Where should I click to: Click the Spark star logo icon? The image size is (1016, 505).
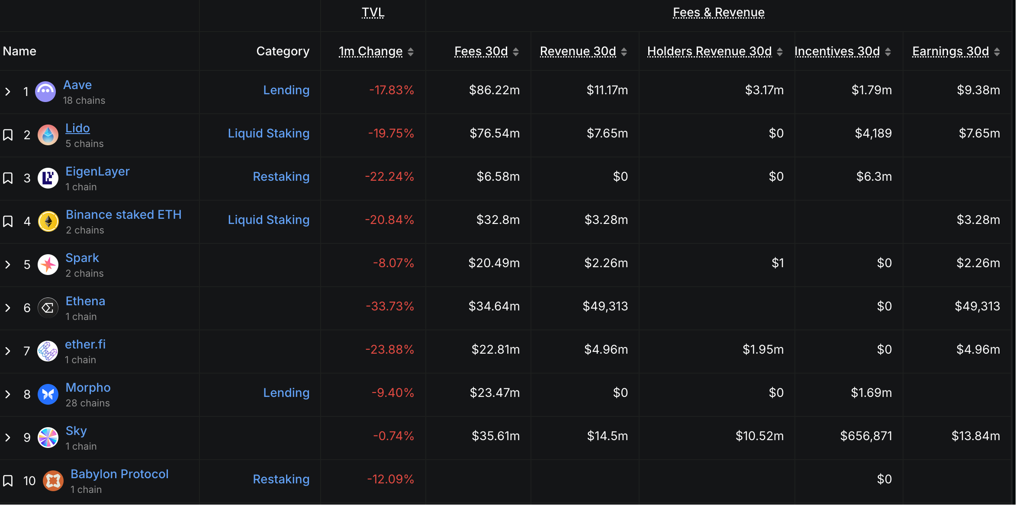[x=48, y=265]
